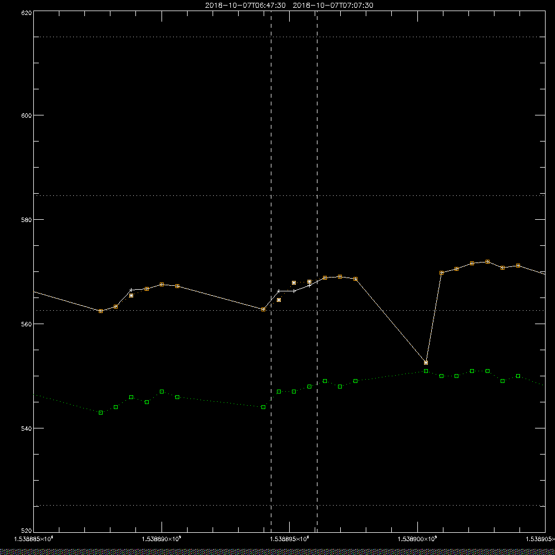Click the lowest orange marker between the dashed lines
This screenshot has height=555, width=555.
(x=279, y=300)
